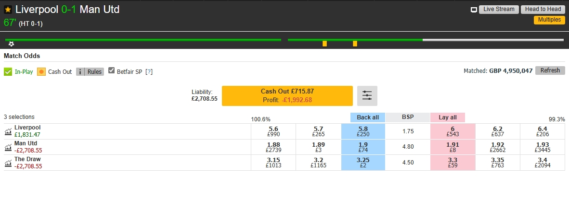Click the second half progress bar

click(x=426, y=40)
